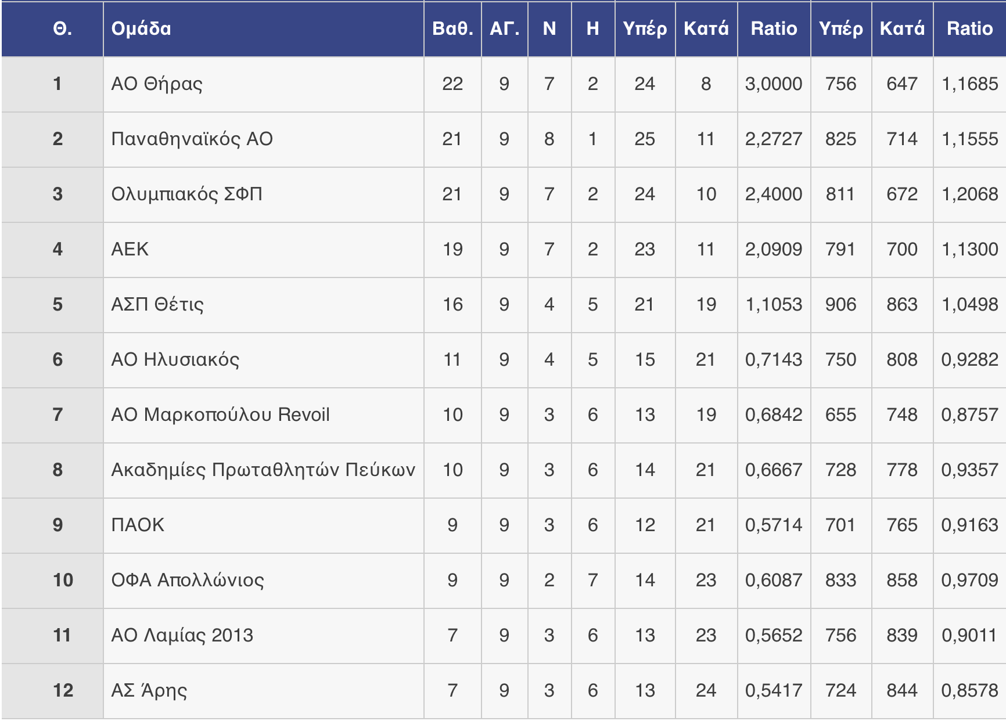Select ΟΦΑ Απολλώνιος in the table

click(188, 581)
